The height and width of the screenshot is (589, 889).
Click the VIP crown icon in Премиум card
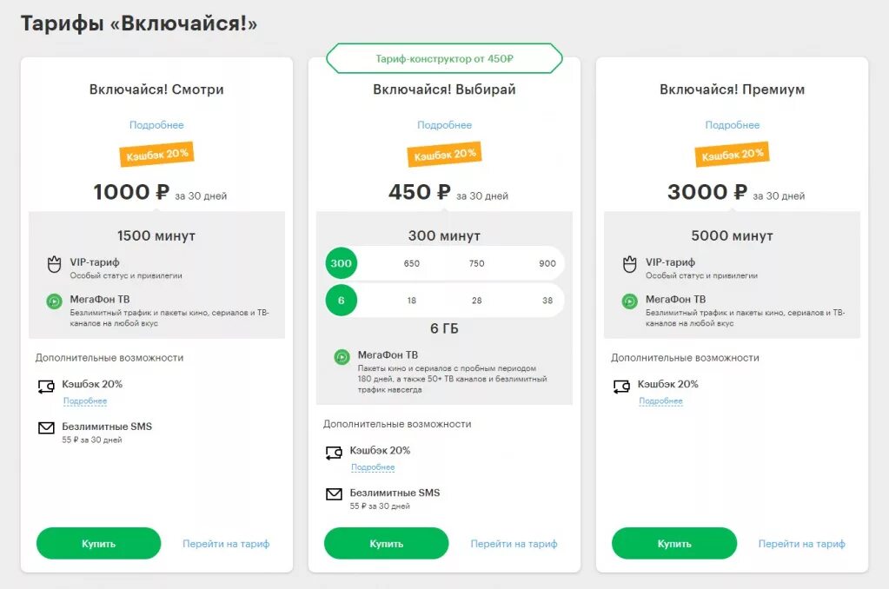[x=629, y=264]
